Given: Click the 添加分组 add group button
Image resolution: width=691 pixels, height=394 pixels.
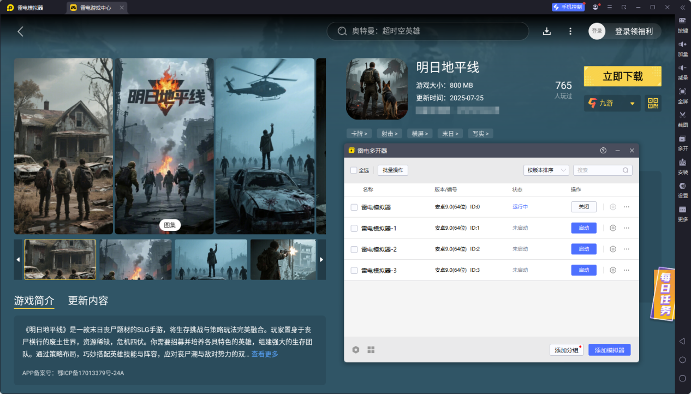Looking at the screenshot, I should point(567,350).
